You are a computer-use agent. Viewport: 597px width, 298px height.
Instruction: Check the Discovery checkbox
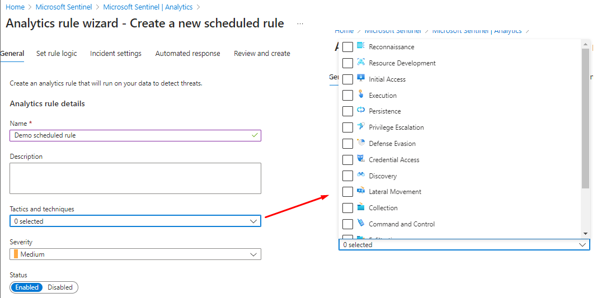pyautogui.click(x=347, y=176)
